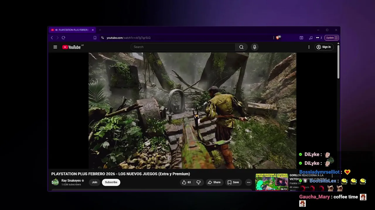
Task: Open the browser Update menu button
Action: pos(332,38)
